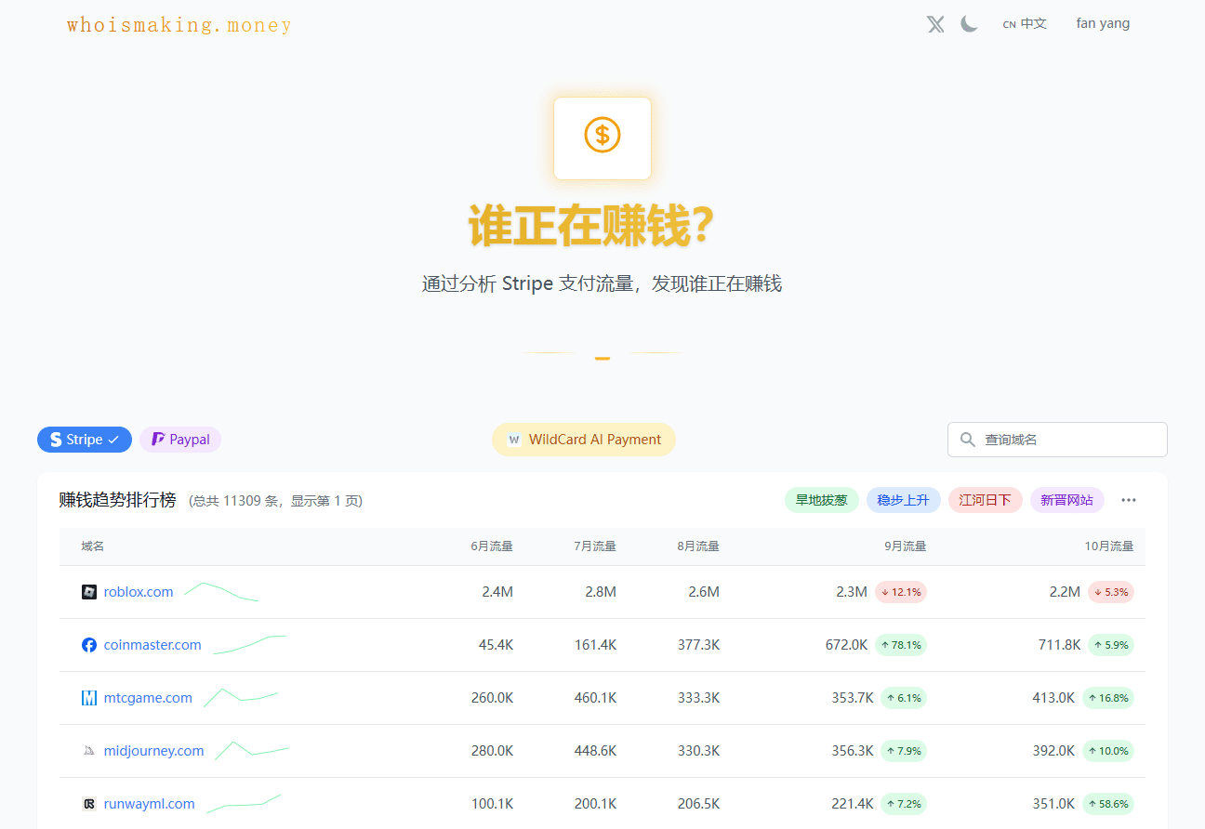Image resolution: width=1205 pixels, height=829 pixels.
Task: Open the three-dots more options menu
Action: click(x=1129, y=500)
